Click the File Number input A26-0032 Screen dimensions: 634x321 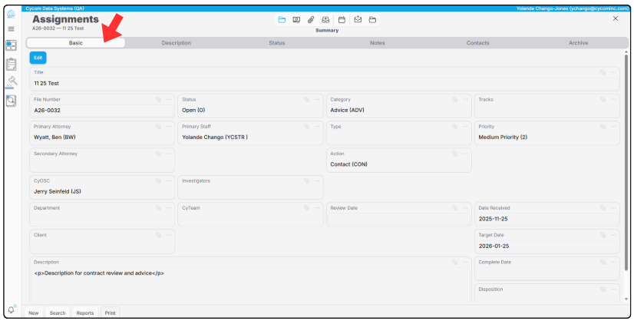coord(102,110)
